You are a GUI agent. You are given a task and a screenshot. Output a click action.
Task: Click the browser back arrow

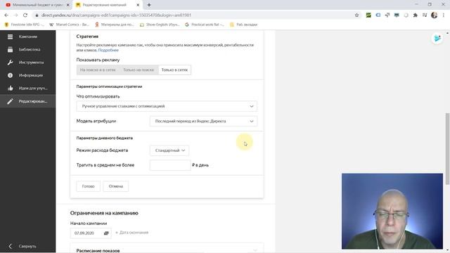pyautogui.click(x=6, y=15)
